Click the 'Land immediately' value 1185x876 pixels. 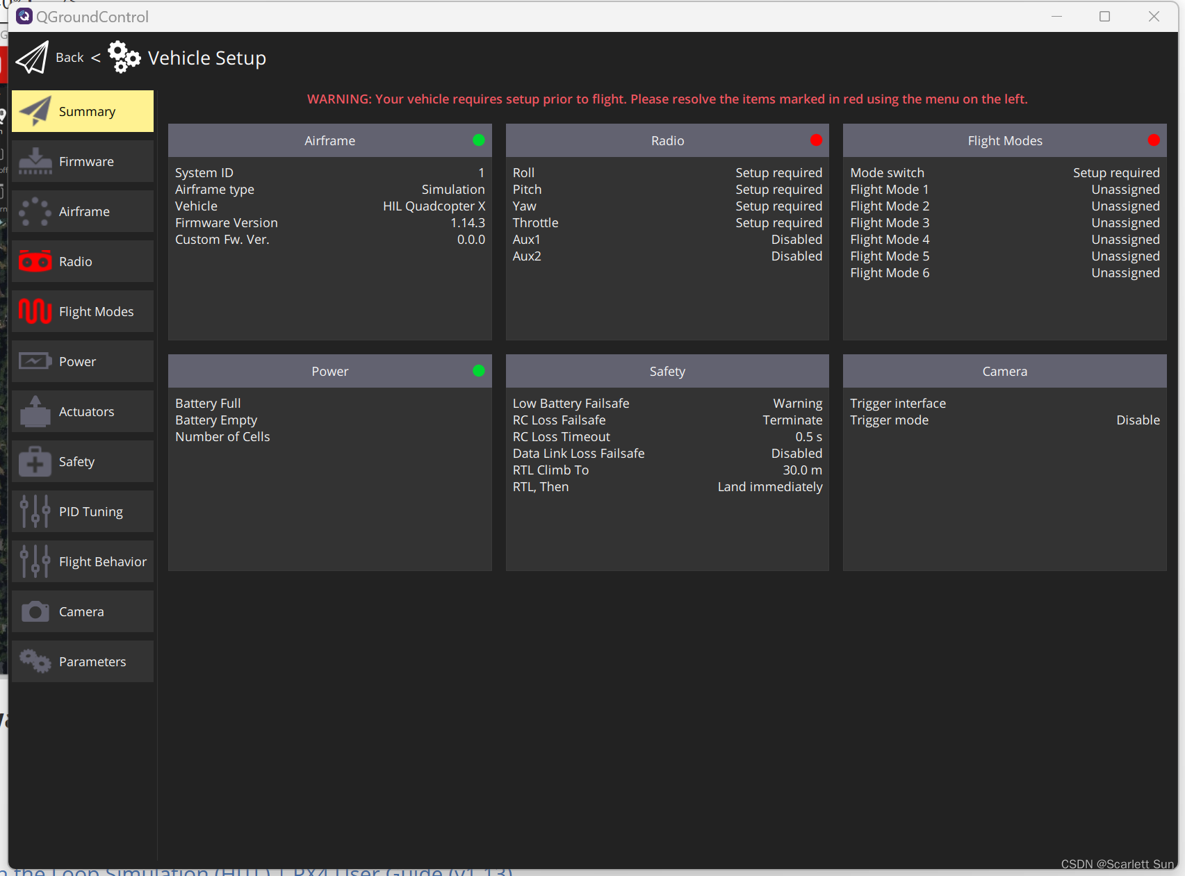(770, 487)
